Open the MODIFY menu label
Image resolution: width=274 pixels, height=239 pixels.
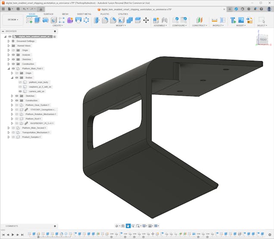coord(121,25)
